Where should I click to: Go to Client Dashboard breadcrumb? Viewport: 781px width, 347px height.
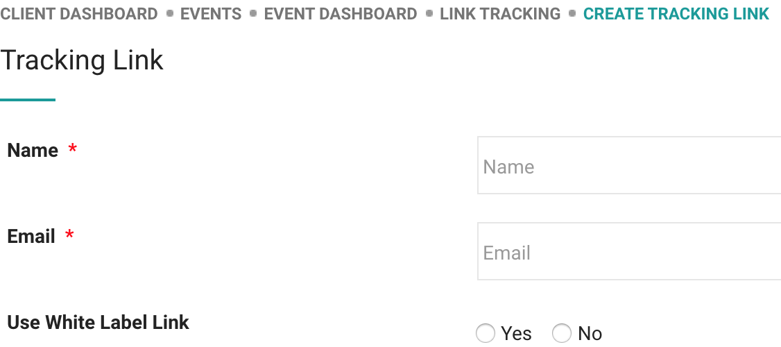tap(79, 14)
